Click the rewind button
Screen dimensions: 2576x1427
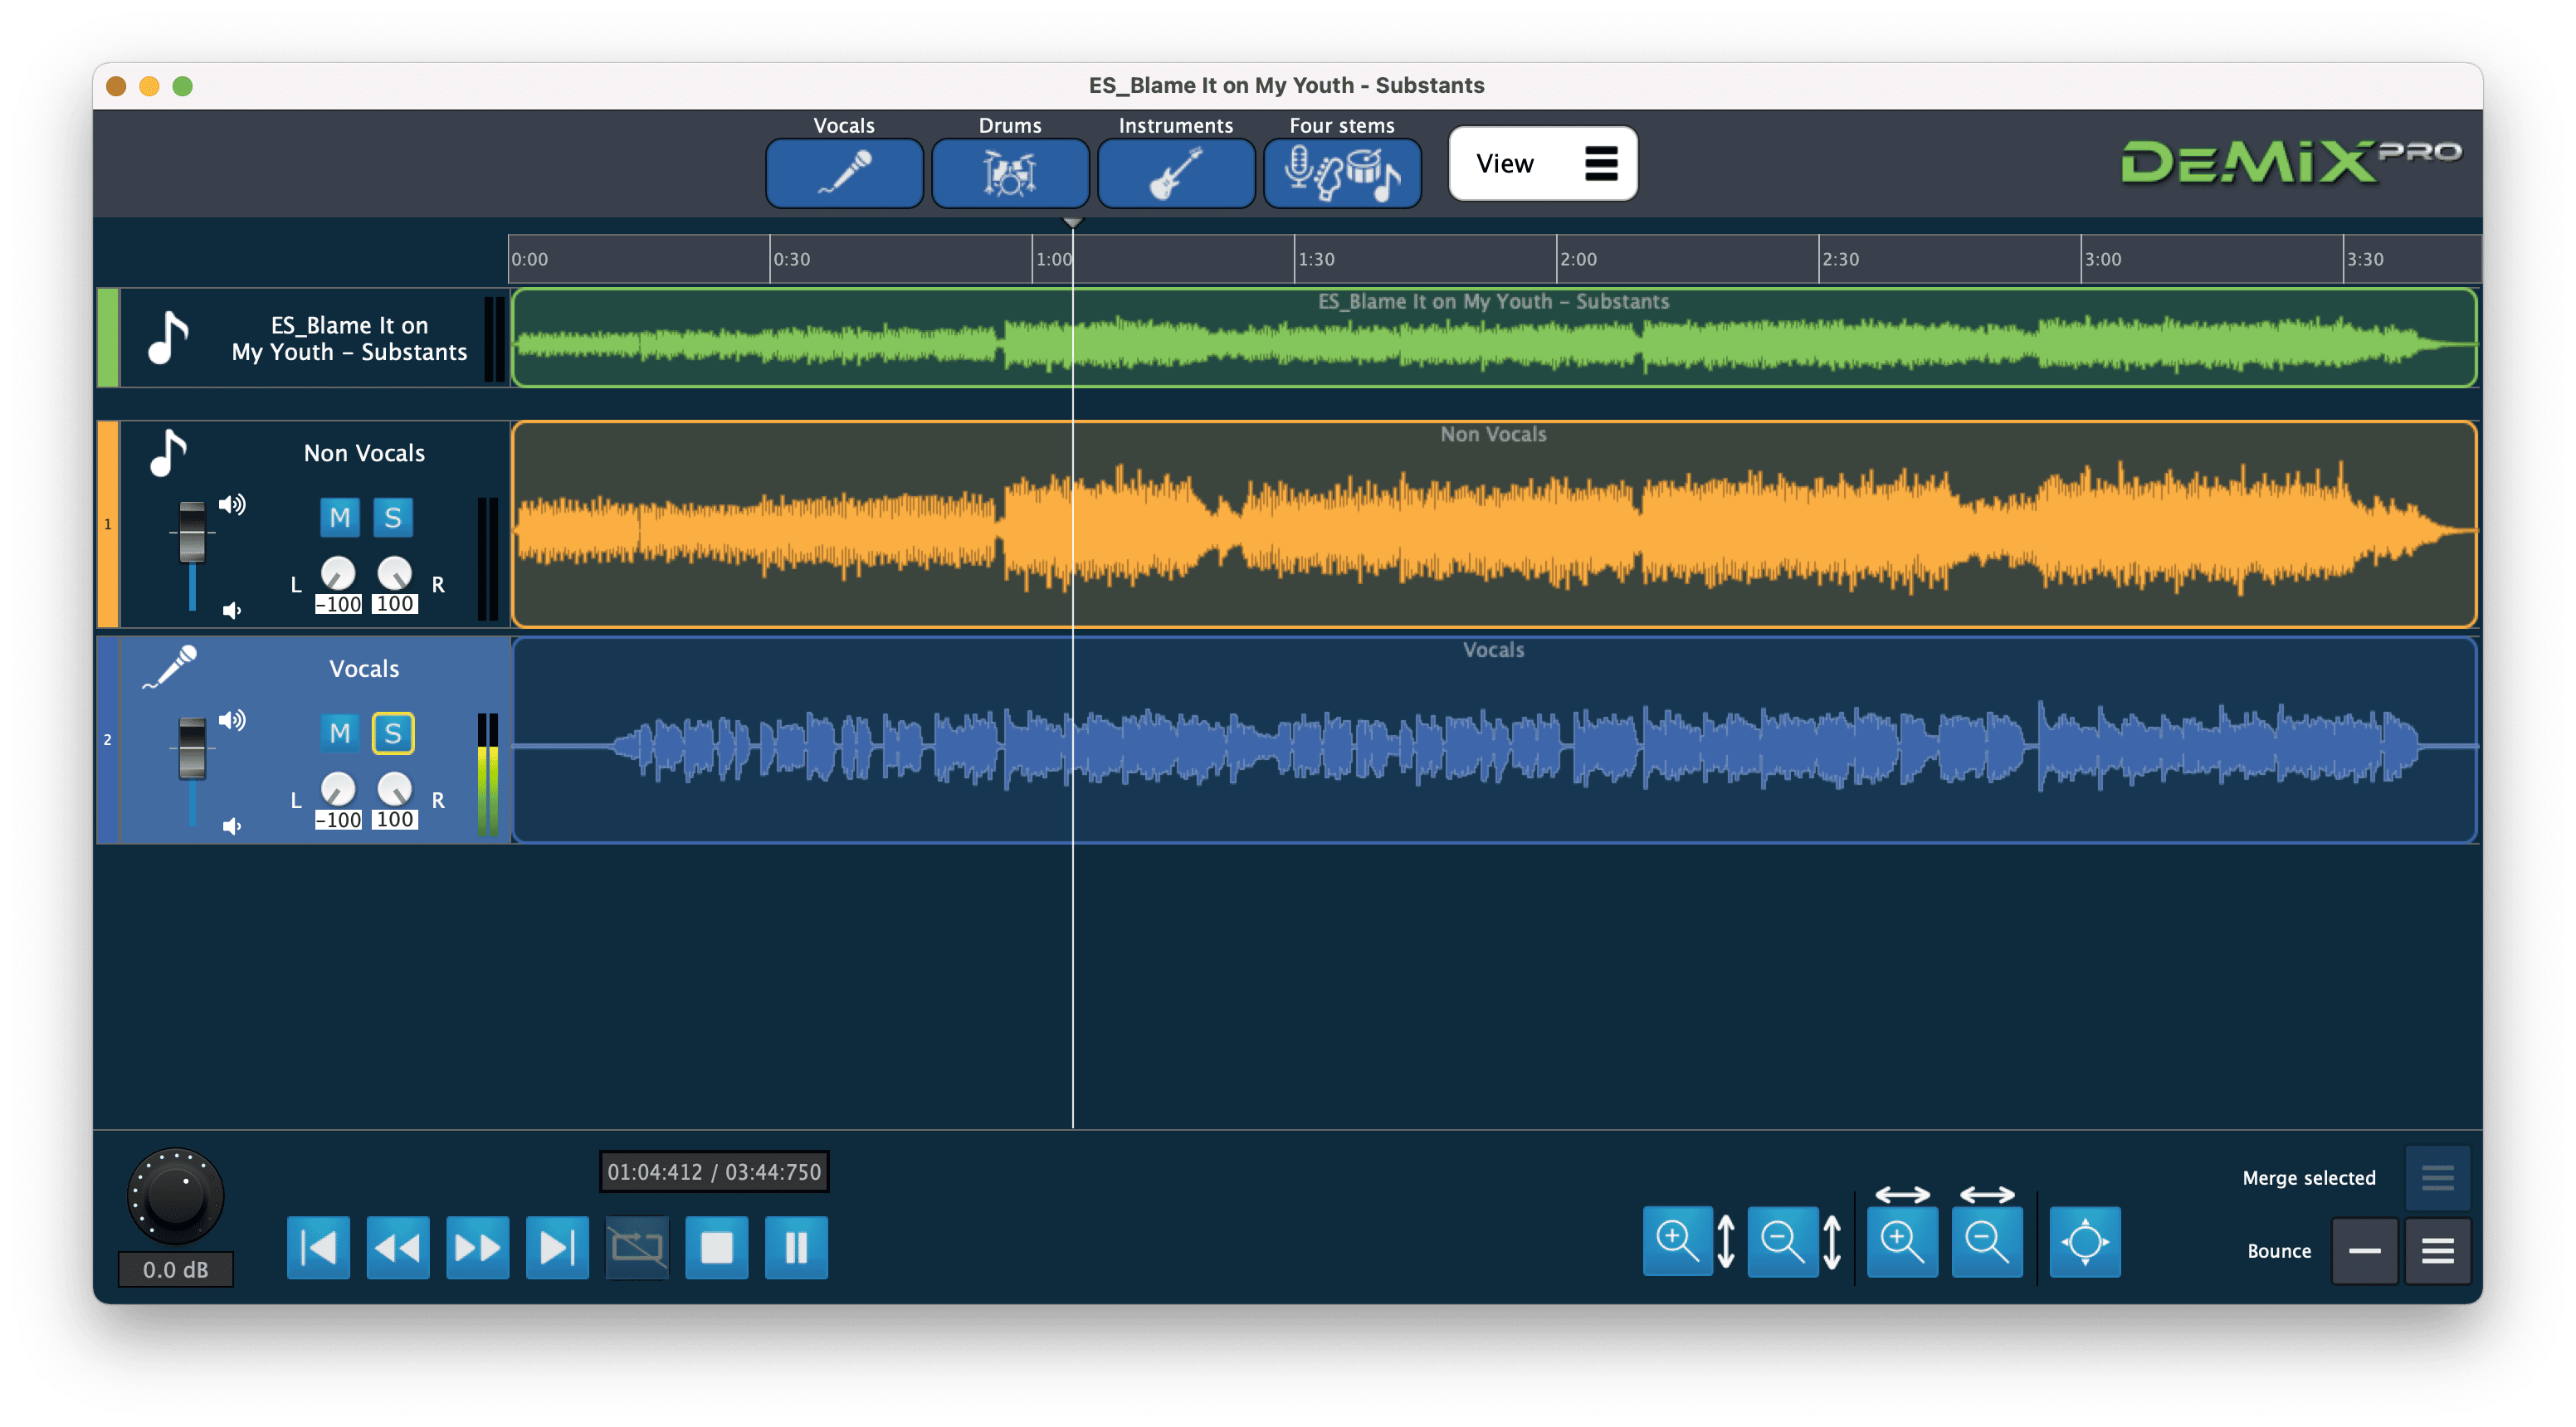click(398, 1247)
